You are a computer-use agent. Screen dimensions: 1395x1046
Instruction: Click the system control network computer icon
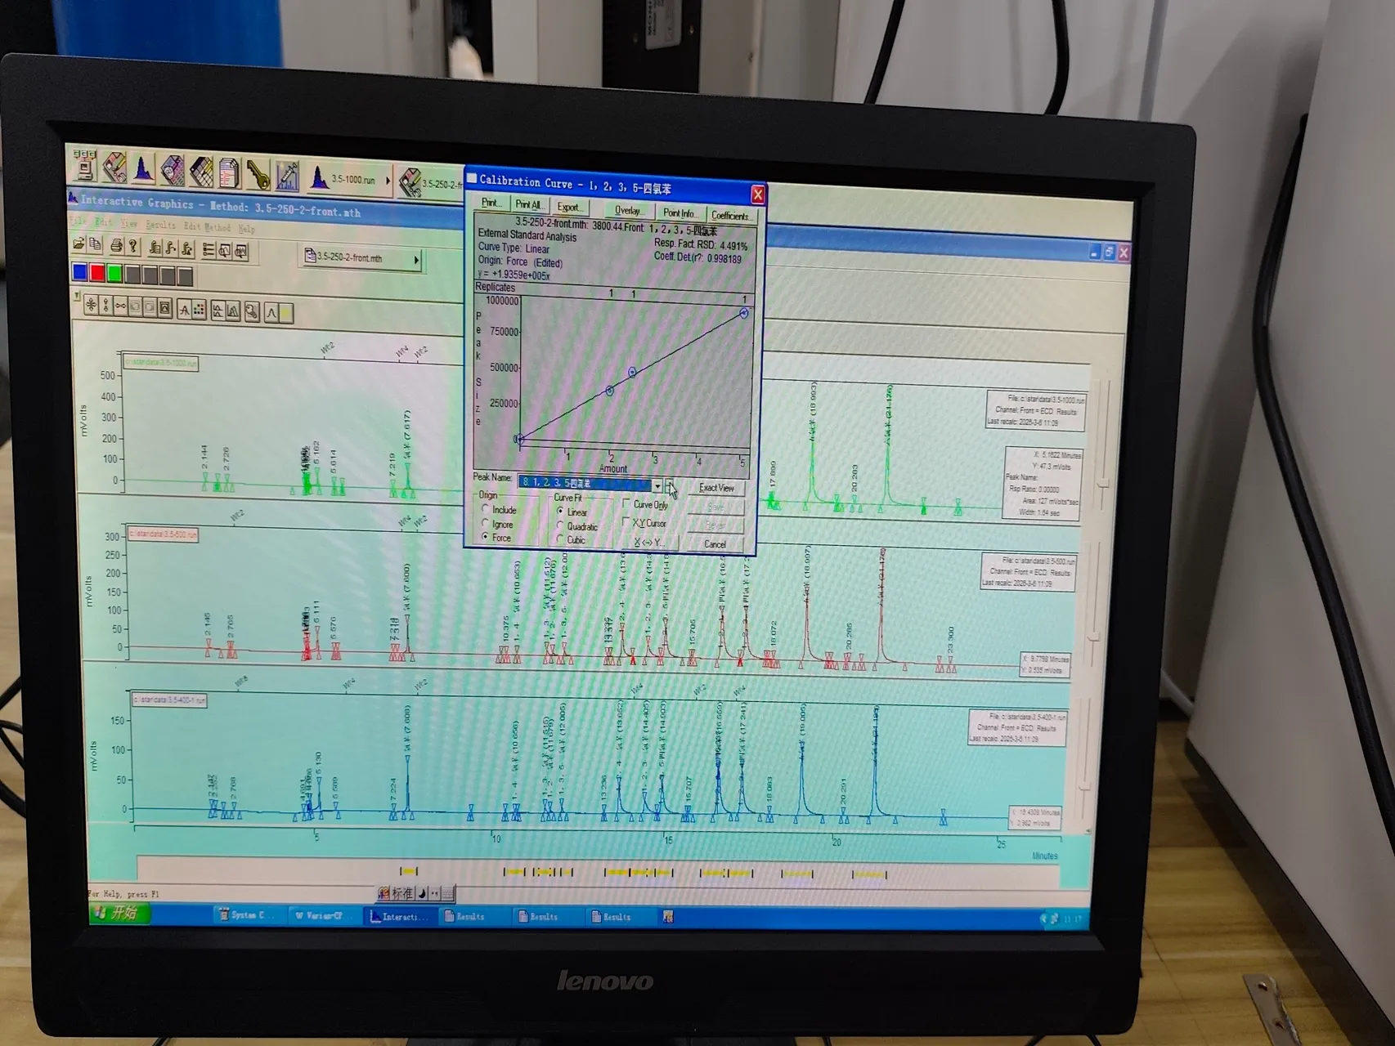(85, 165)
